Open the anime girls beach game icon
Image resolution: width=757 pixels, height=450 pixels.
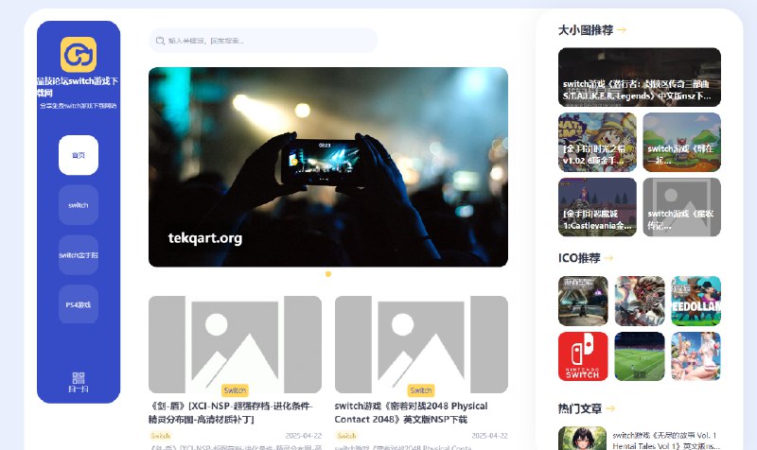click(695, 355)
